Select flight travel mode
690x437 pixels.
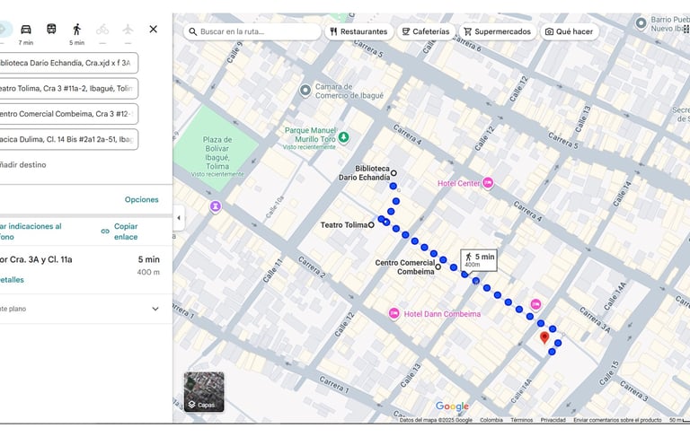(128, 30)
